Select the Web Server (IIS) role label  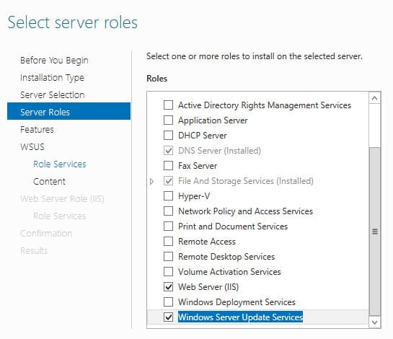coord(208,286)
